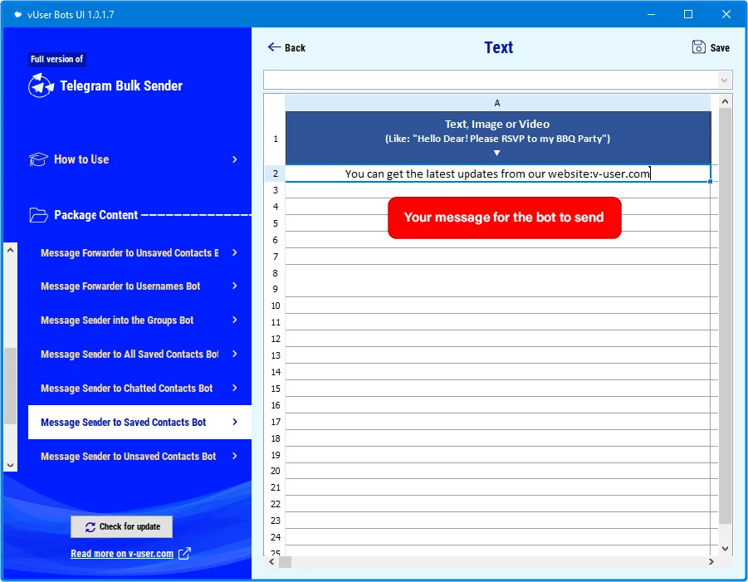Click the Save floppy disk icon
Image resolution: width=748 pixels, height=582 pixels.
(698, 47)
